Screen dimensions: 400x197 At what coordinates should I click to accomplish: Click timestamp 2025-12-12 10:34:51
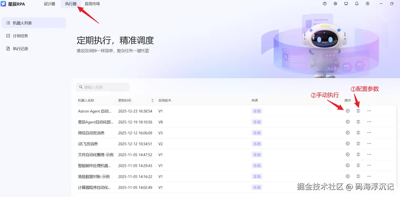pyautogui.click(x=135, y=144)
